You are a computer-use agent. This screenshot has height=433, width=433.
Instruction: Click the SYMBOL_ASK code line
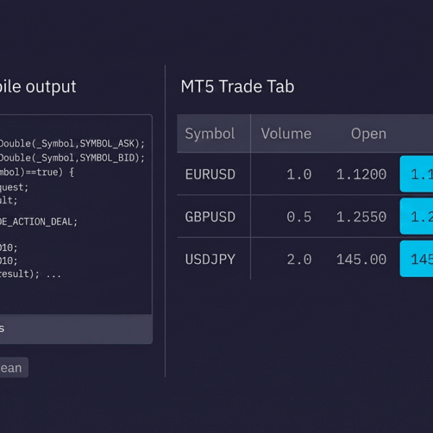click(x=71, y=144)
